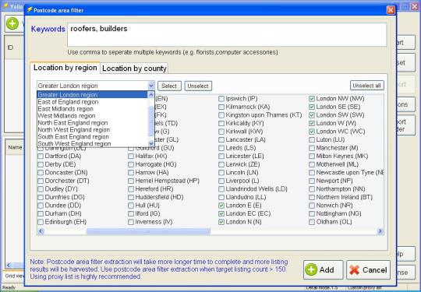Check the Harrow (HA) checkbox
Screen dimensions: 421x292
(131, 173)
